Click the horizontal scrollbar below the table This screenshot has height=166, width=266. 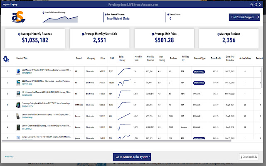tap(116, 141)
